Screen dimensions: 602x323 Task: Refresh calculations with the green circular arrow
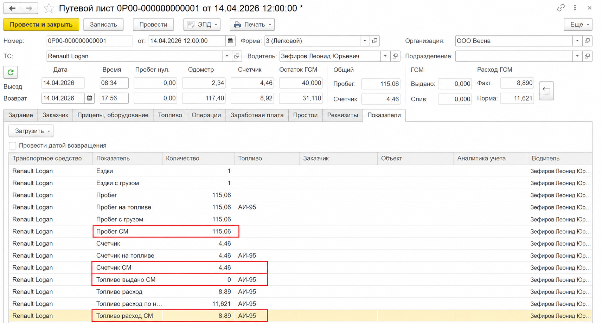[x=11, y=72]
